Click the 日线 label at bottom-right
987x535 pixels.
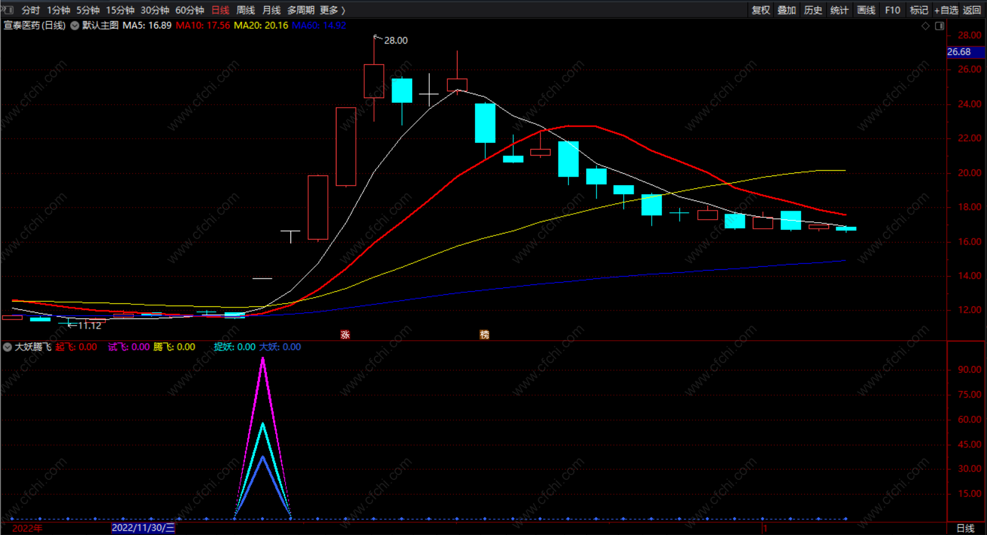965,528
